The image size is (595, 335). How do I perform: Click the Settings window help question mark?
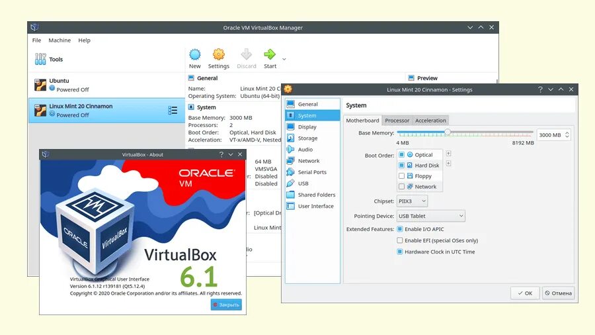(x=540, y=89)
